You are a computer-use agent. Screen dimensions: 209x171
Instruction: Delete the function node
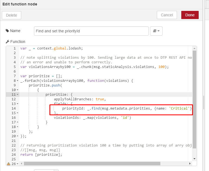click(x=11, y=15)
